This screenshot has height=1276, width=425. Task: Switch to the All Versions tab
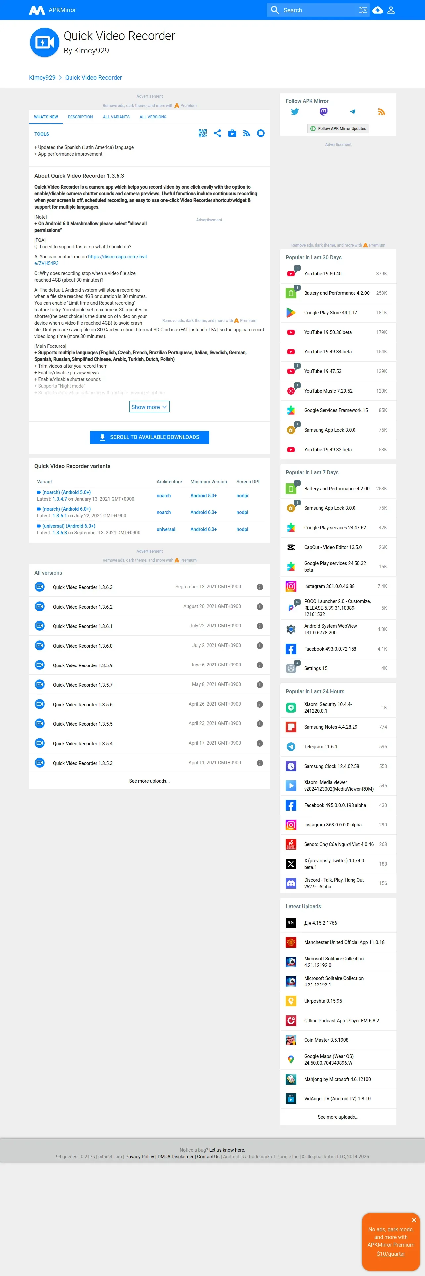click(x=153, y=117)
